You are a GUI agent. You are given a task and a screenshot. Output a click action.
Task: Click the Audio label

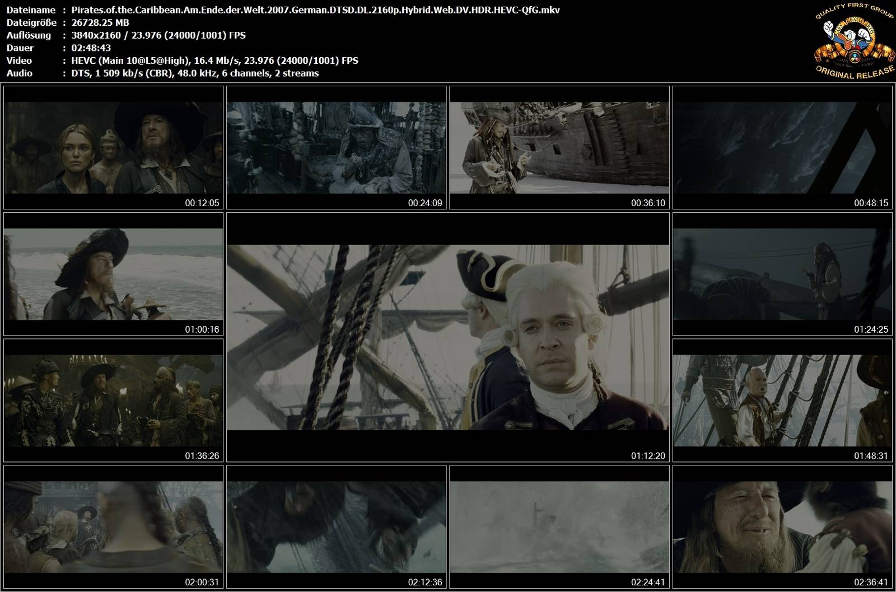(20, 73)
